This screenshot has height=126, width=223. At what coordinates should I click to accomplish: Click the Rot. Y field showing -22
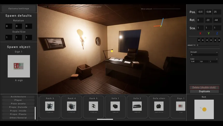(208, 20)
